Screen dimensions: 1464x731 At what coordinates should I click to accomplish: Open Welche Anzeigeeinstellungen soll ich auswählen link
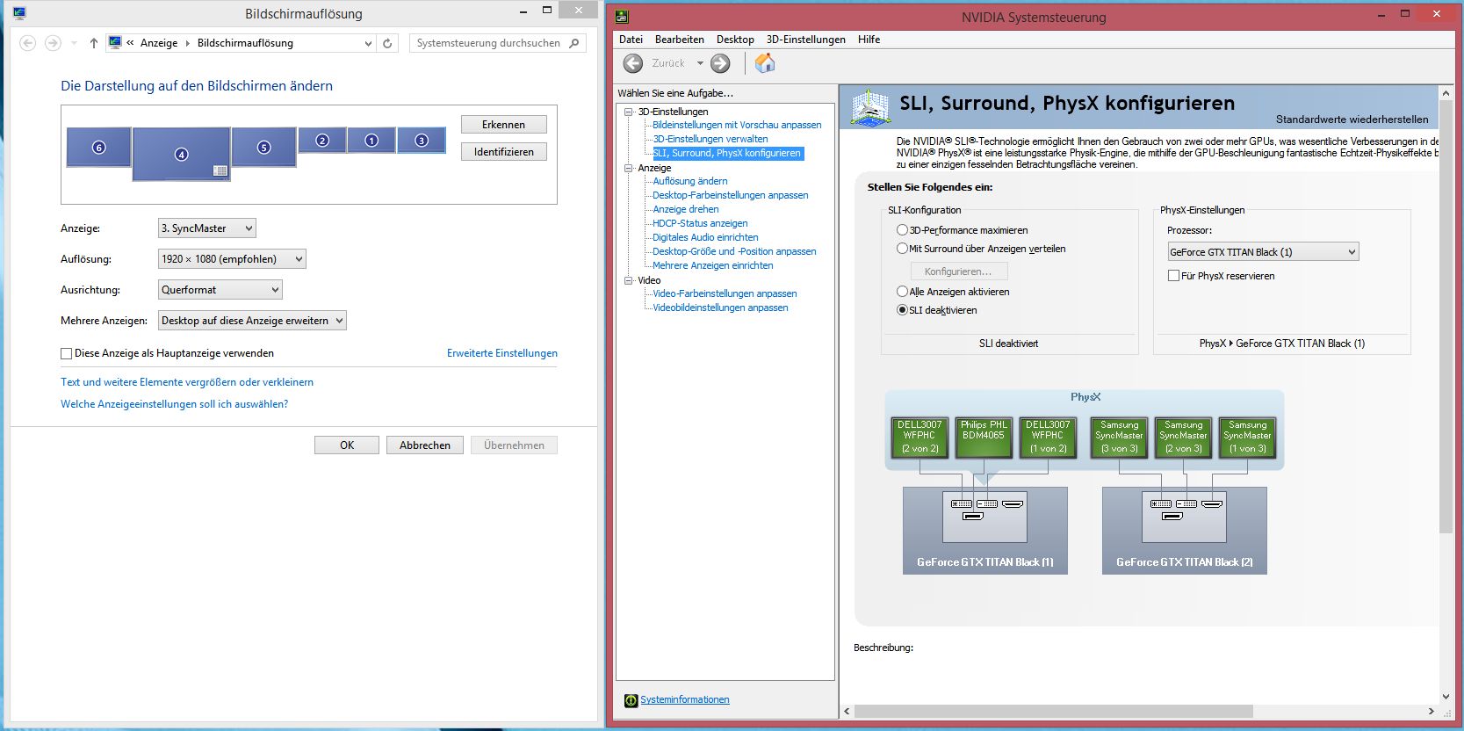tap(174, 404)
